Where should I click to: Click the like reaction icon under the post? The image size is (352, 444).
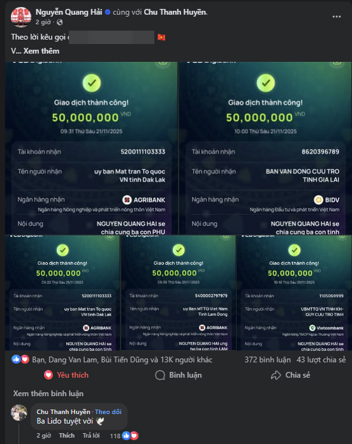[x=16, y=359]
